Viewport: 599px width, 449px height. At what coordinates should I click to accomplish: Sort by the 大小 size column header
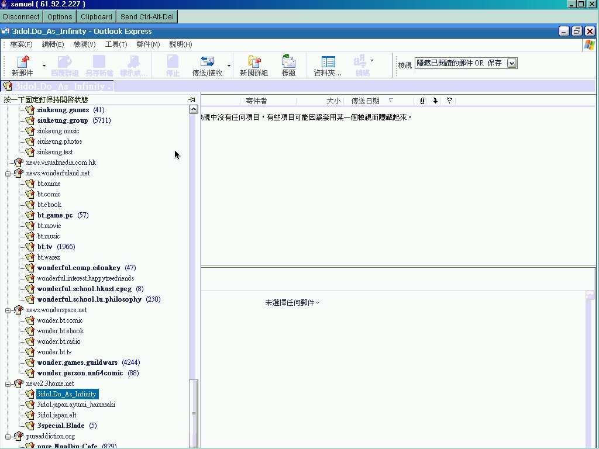coord(320,101)
